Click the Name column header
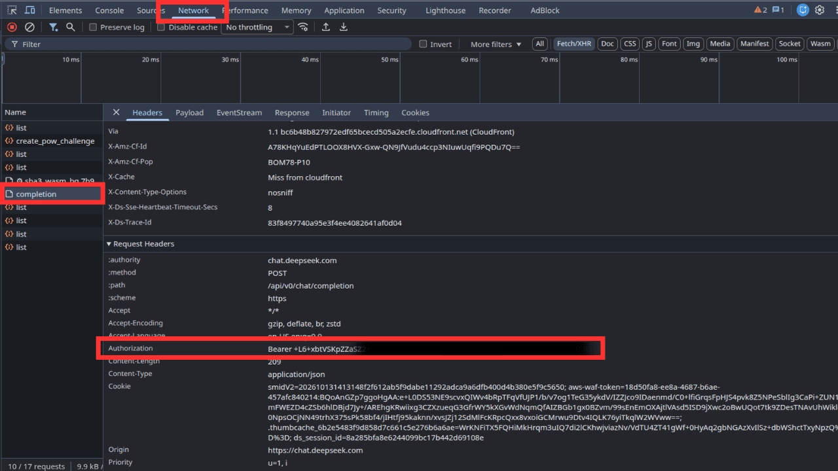The height and width of the screenshot is (471, 838). click(51, 113)
